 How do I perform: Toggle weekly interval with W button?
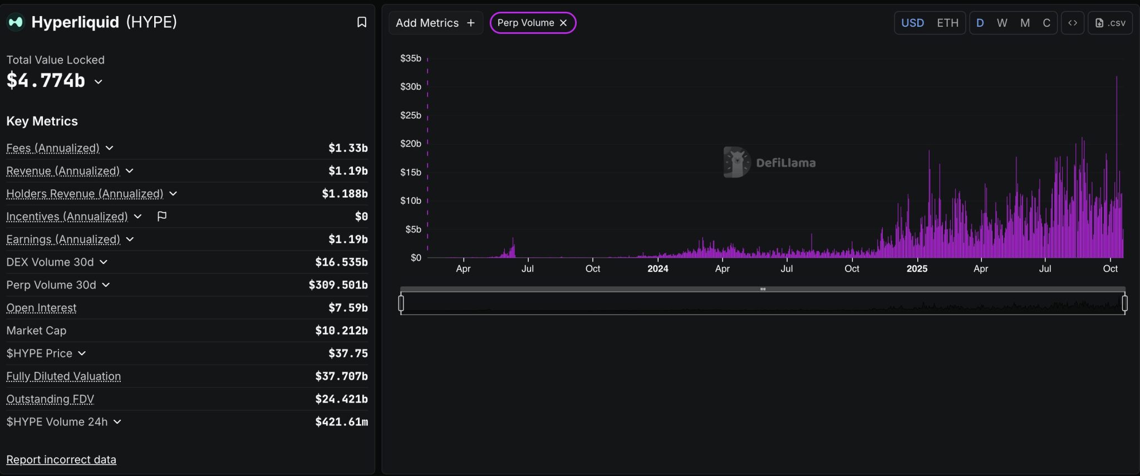pyautogui.click(x=1002, y=23)
